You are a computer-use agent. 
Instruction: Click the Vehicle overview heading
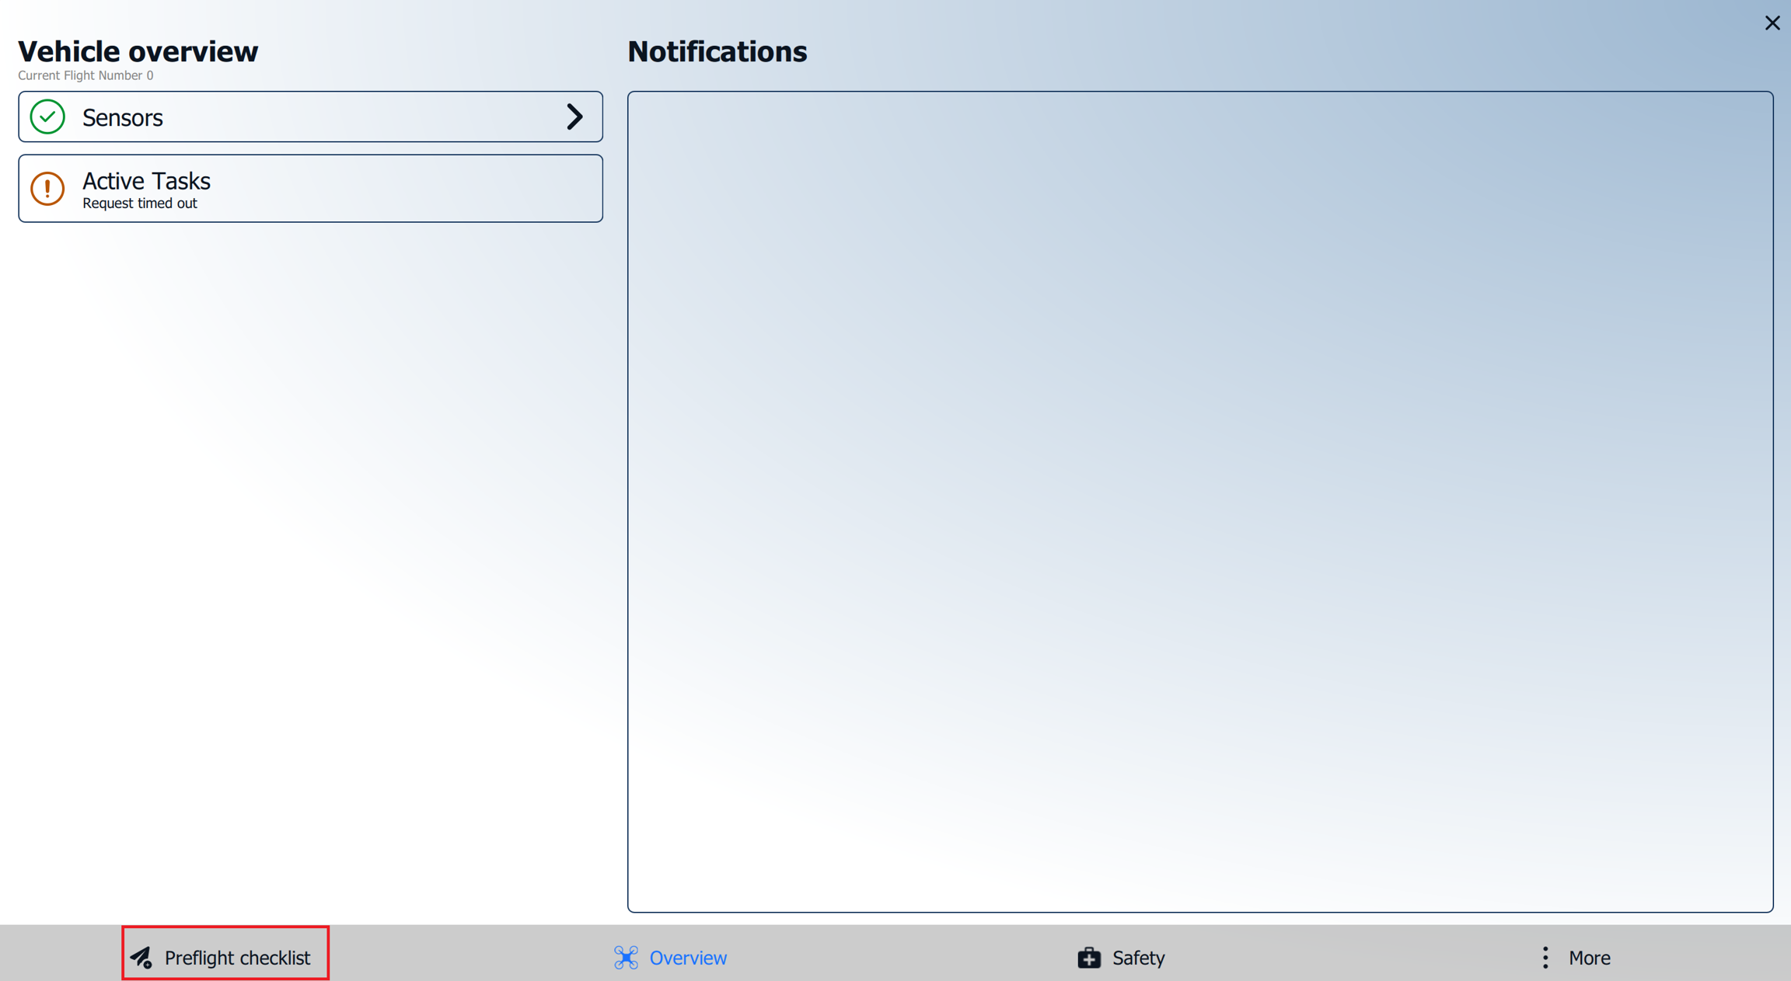[x=138, y=51]
